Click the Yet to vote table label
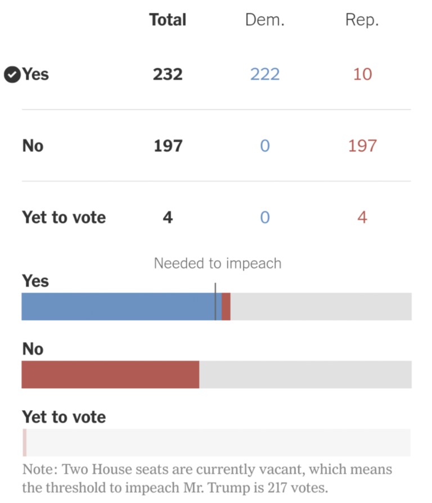 pyautogui.click(x=64, y=217)
